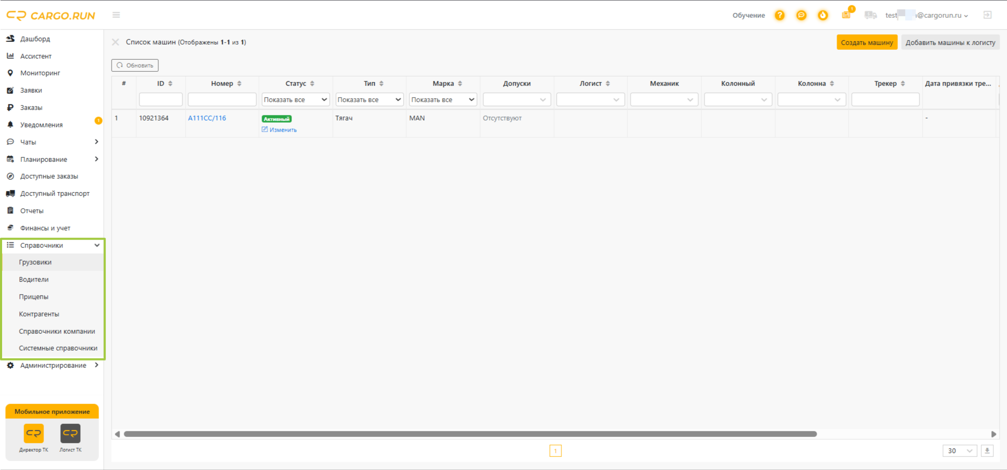The width and height of the screenshot is (1007, 470).
Task: Select Грузовики in the sidebar
Action: click(x=53, y=262)
